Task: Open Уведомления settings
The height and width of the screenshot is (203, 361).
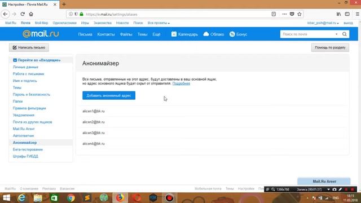Action: (24, 115)
